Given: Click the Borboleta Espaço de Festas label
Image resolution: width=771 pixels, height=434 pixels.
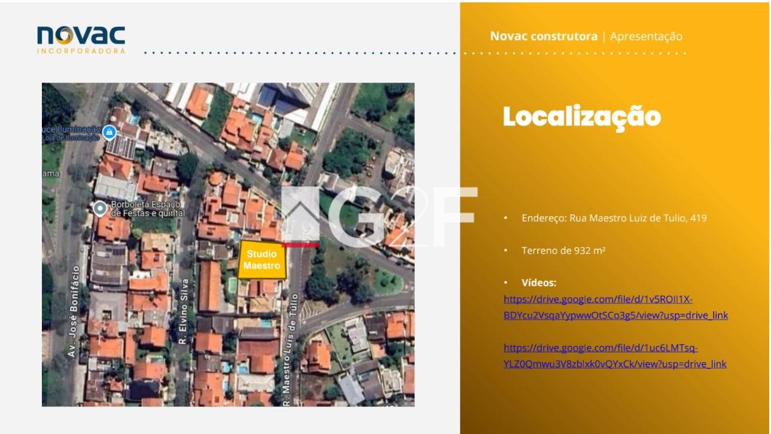Looking at the screenshot, I should (x=148, y=208).
